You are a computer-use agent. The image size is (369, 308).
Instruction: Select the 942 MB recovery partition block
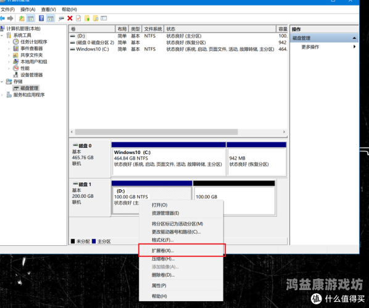[257, 159]
